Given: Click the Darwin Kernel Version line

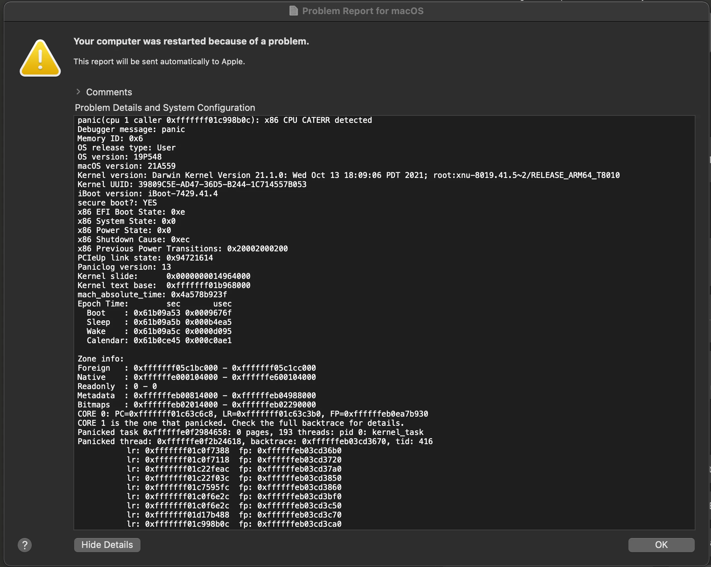Looking at the screenshot, I should point(348,175).
